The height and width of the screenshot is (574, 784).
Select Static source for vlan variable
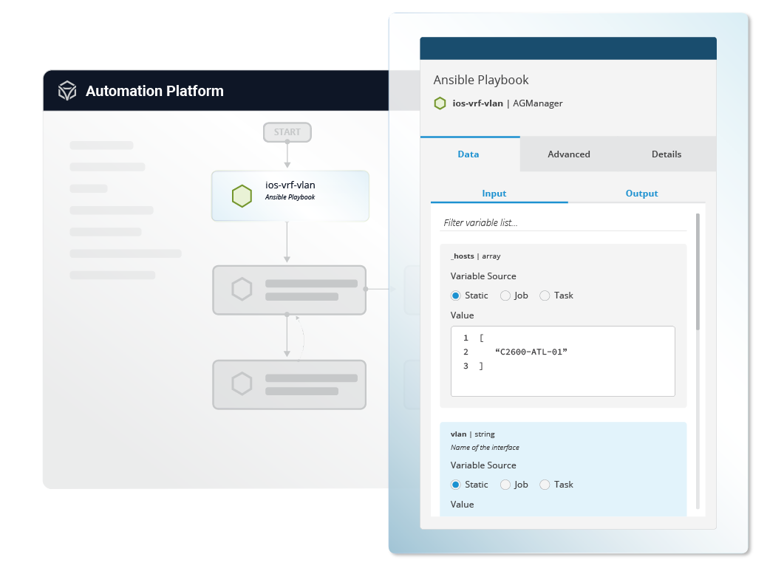pos(456,485)
